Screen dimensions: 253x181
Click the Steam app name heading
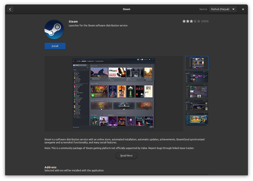73,22
